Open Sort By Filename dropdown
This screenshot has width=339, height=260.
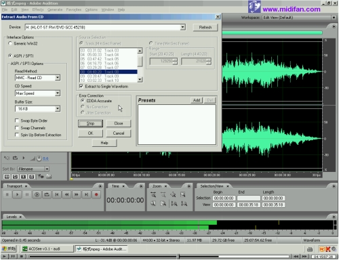coord(47,169)
